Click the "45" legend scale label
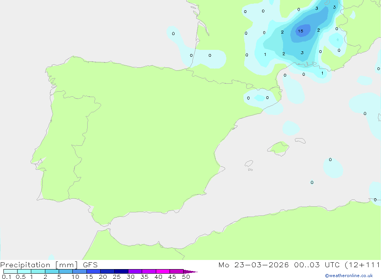The image size is (381, 279). (x=172, y=277)
